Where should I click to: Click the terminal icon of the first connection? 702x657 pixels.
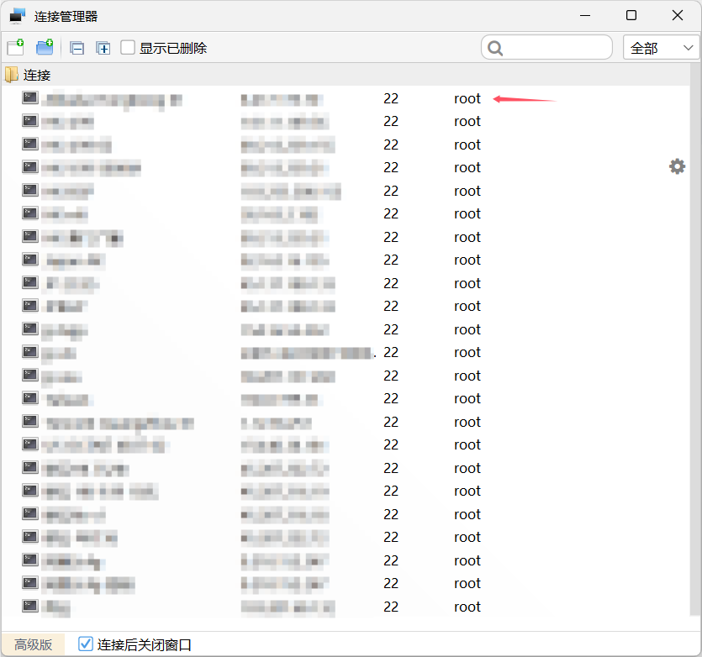pos(29,97)
